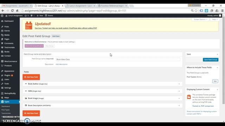The height and width of the screenshot is (126, 225).
Task: Open the Chrome hamburger menu
Action: [222, 10]
